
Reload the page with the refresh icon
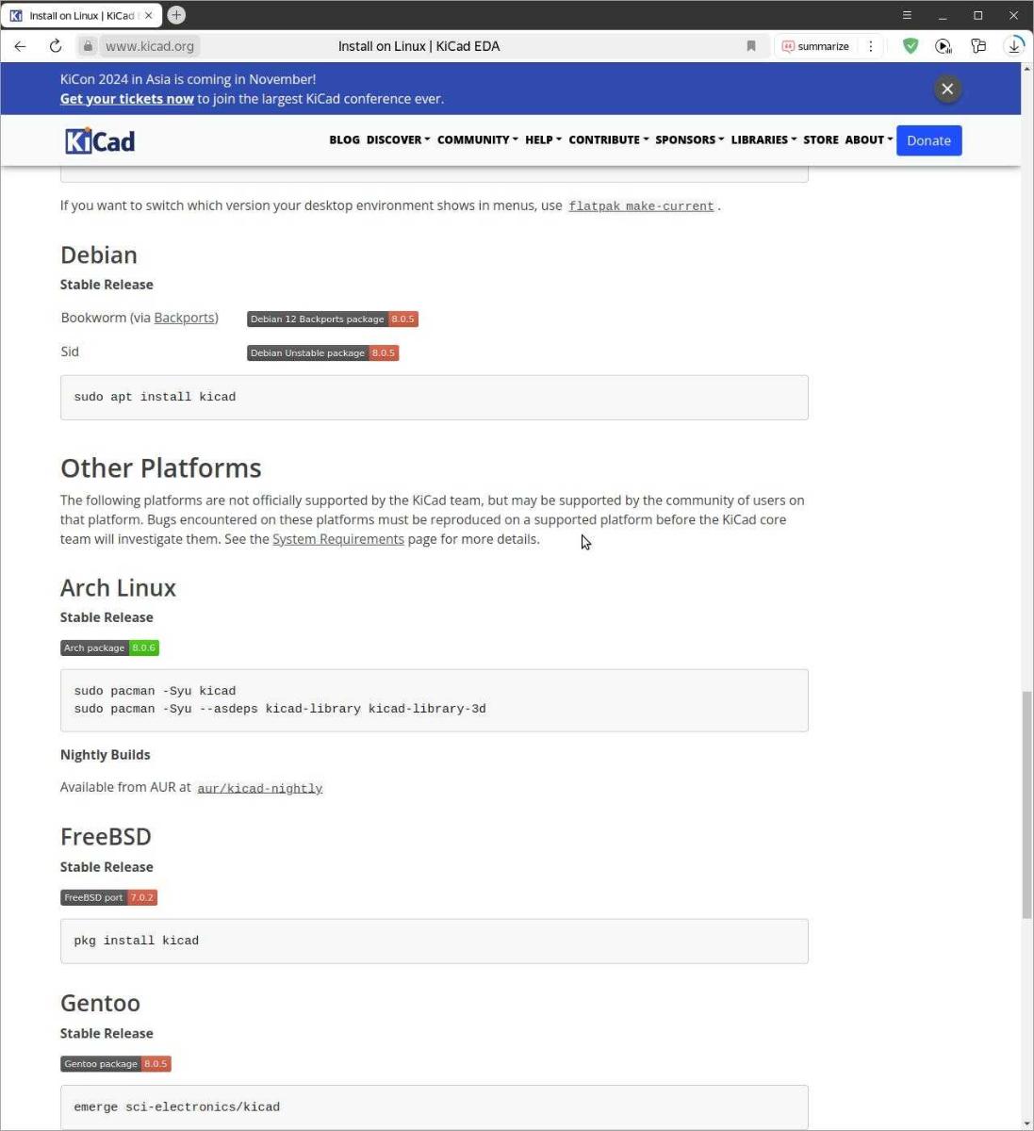[x=56, y=46]
